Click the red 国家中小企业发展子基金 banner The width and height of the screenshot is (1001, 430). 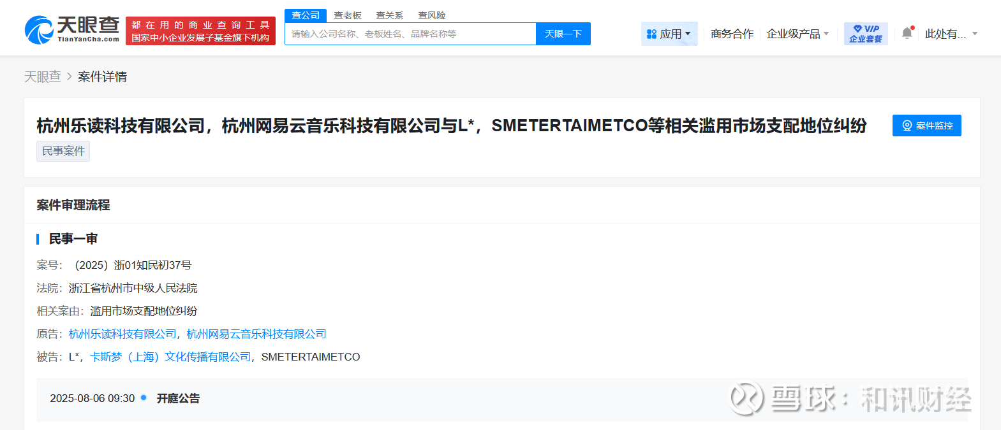[200, 31]
